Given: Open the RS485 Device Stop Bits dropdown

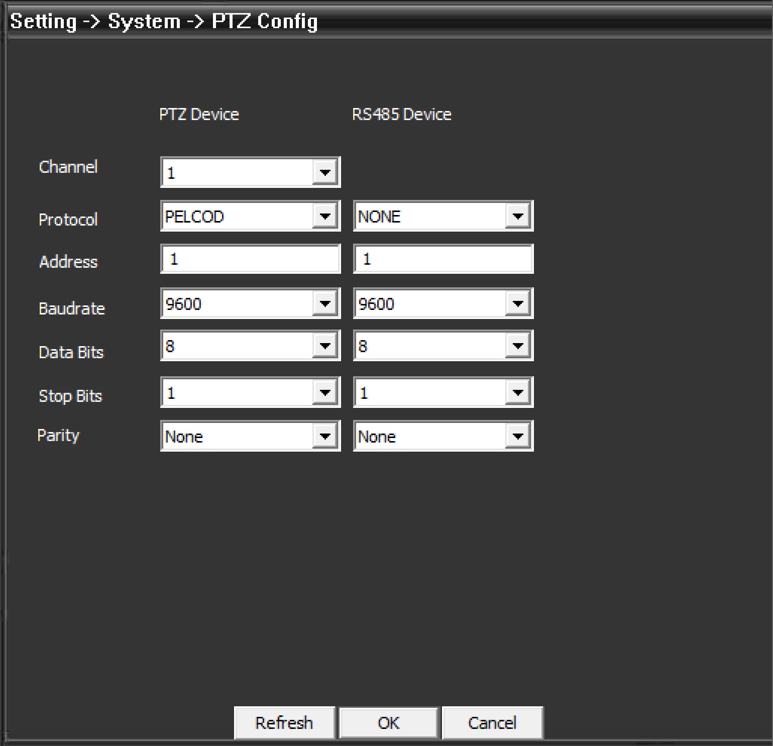Looking at the screenshot, I should [517, 392].
